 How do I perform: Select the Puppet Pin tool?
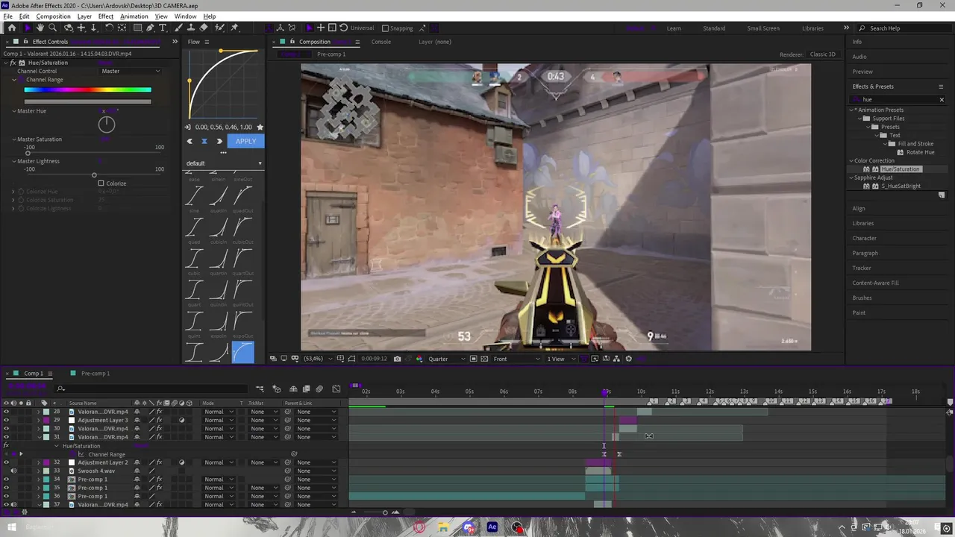coord(234,28)
